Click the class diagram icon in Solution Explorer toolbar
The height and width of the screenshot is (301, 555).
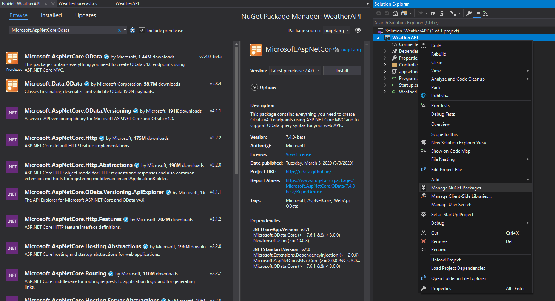coord(486,13)
